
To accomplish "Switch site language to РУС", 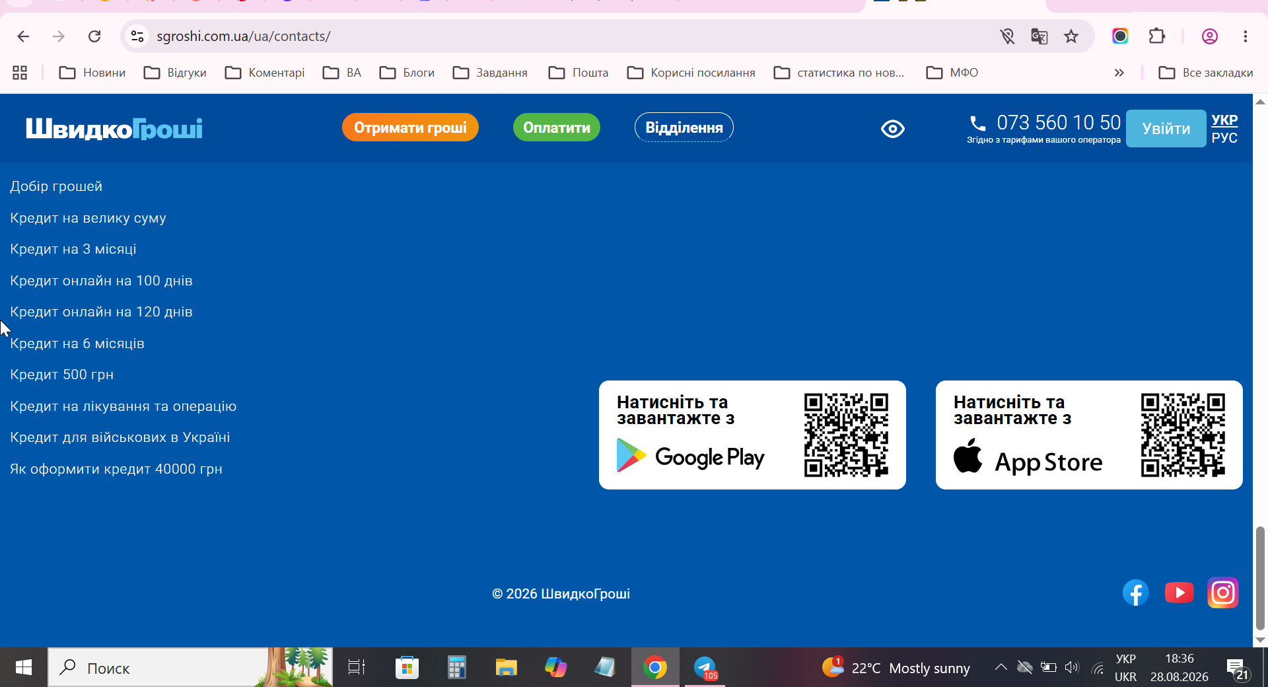I will pyautogui.click(x=1224, y=137).
